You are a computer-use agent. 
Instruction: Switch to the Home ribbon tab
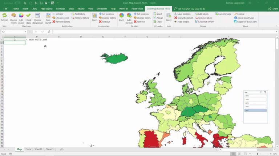16,9
